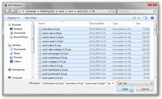Viewport: 162px width, 99px height.
Task: Click the Videos library icon
Action: (11, 62)
